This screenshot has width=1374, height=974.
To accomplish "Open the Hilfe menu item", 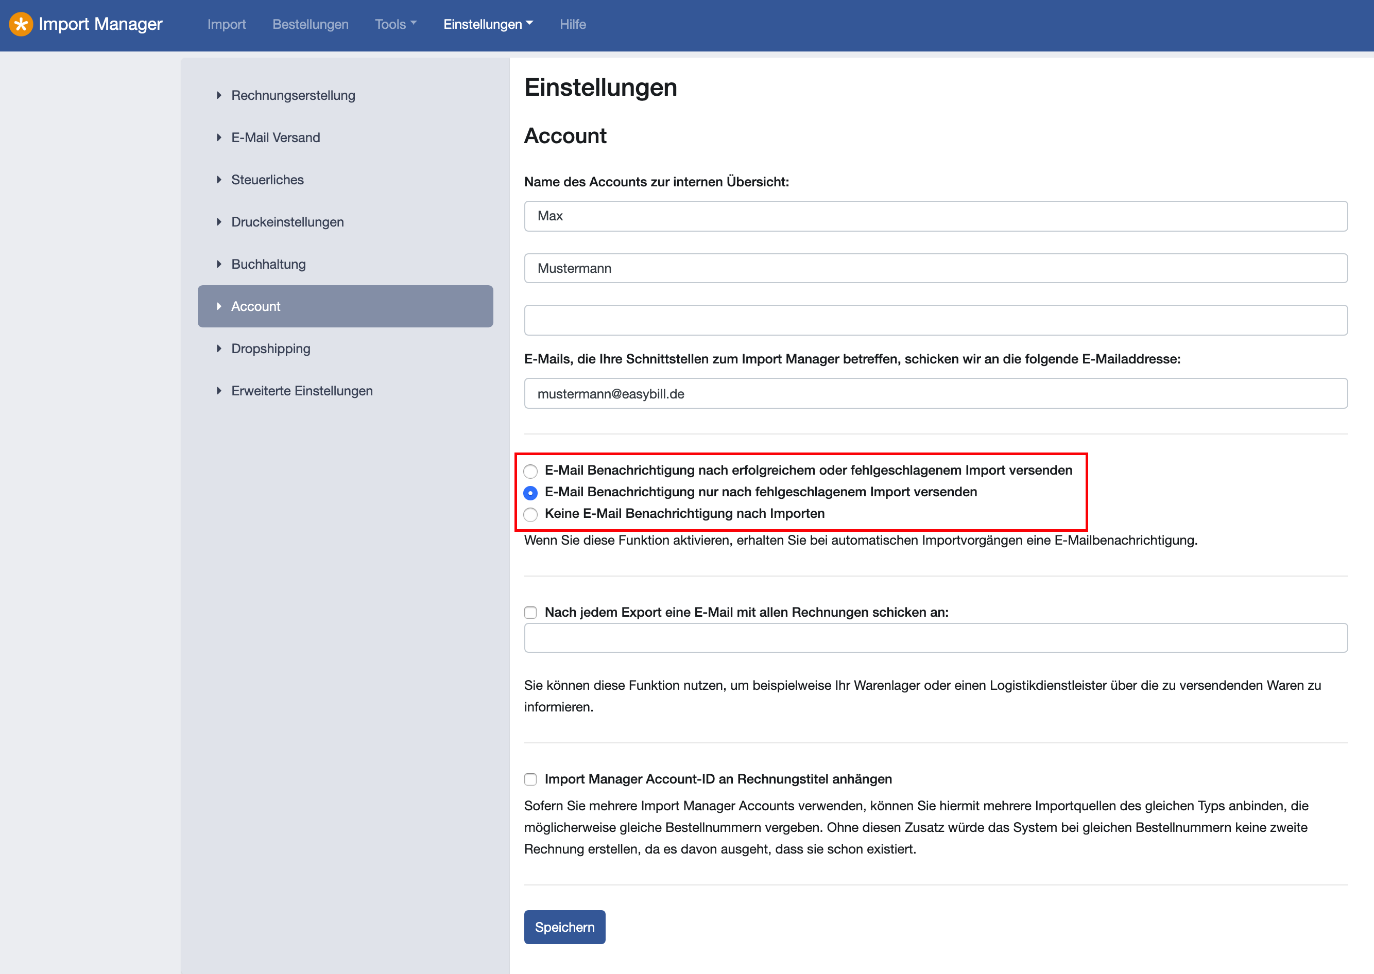I will (x=572, y=25).
